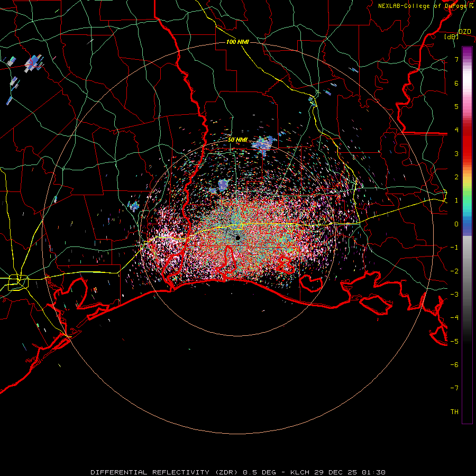Click the legend value -2
Screen dimensions: 476x476
(x=454, y=271)
